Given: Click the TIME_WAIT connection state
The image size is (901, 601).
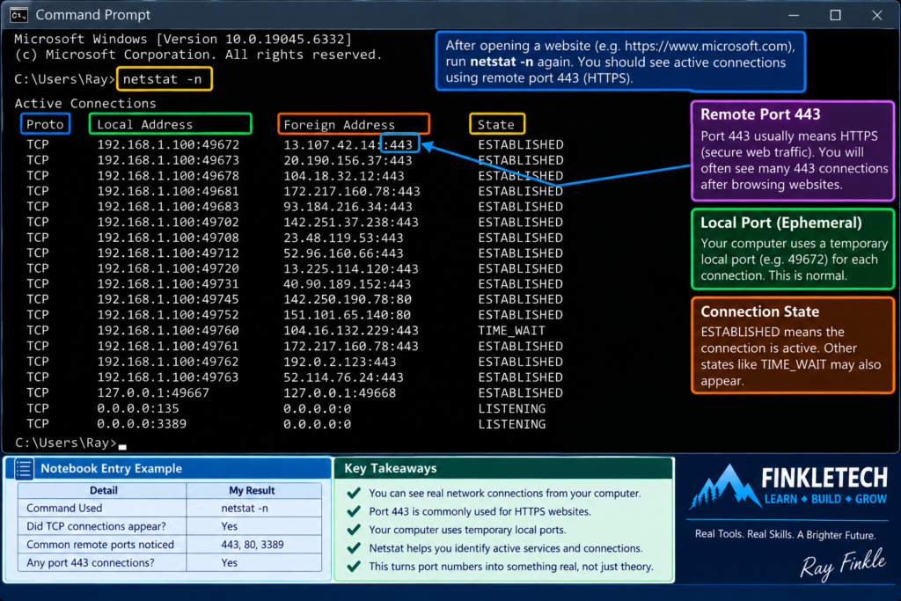Looking at the screenshot, I should coord(511,330).
